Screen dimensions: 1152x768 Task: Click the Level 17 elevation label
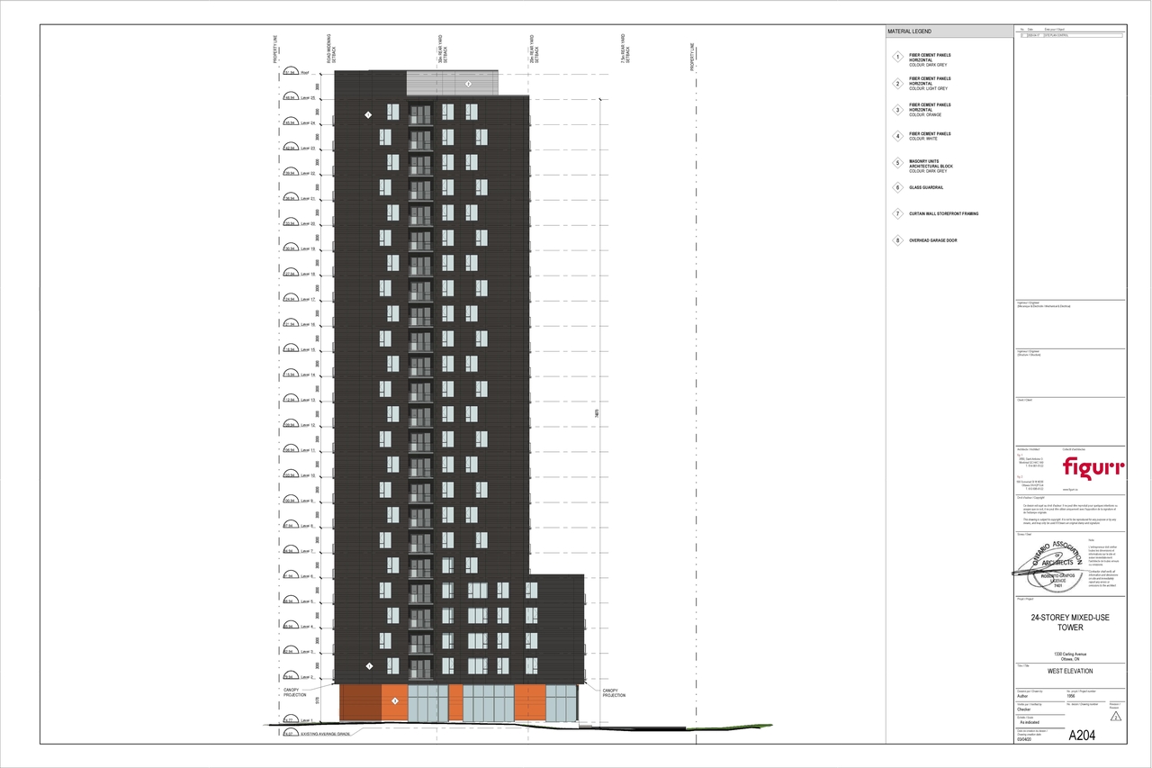tap(308, 300)
